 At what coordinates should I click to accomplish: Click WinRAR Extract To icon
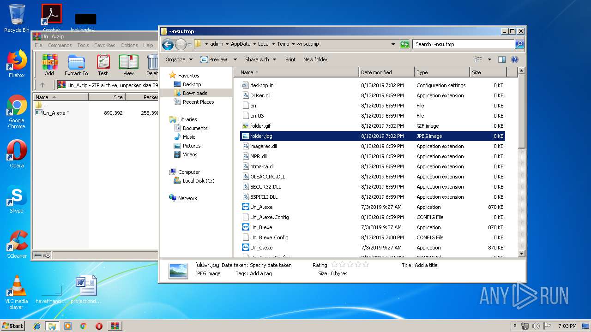coord(76,65)
